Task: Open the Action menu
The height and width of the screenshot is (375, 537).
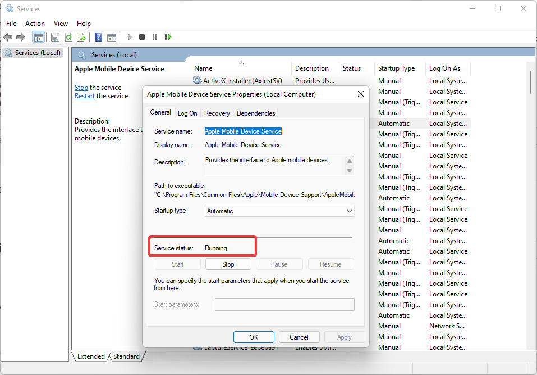Action: (35, 24)
